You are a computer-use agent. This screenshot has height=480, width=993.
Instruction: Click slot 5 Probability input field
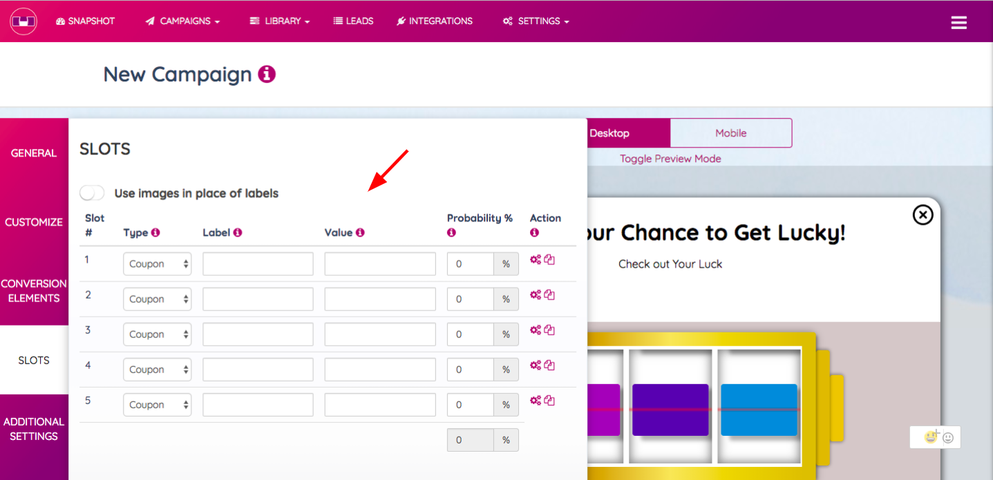tap(471, 405)
